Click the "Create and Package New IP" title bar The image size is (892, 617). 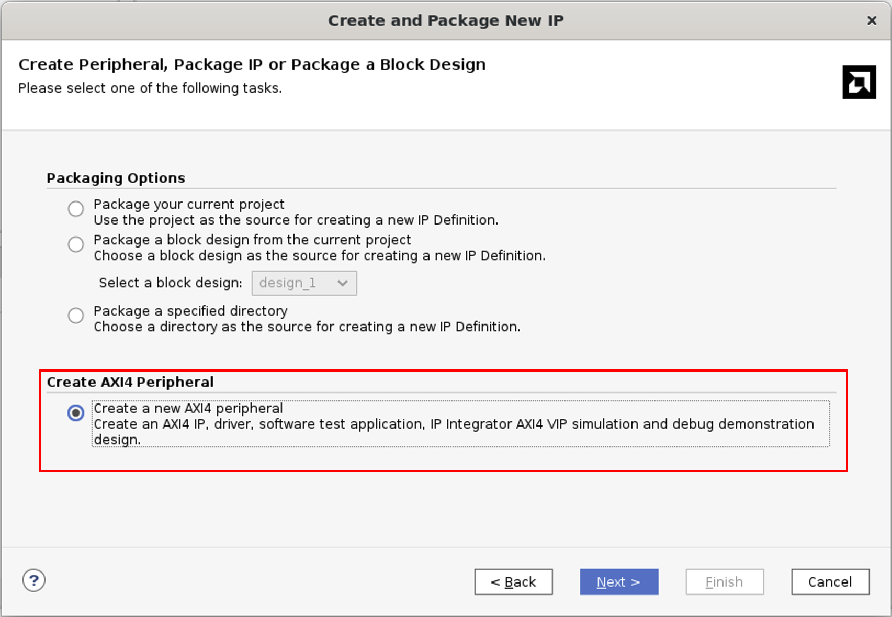(x=446, y=20)
